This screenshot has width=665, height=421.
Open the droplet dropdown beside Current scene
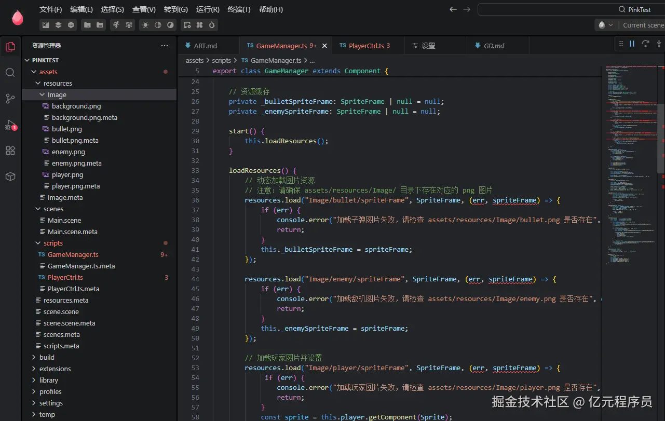[605, 25]
